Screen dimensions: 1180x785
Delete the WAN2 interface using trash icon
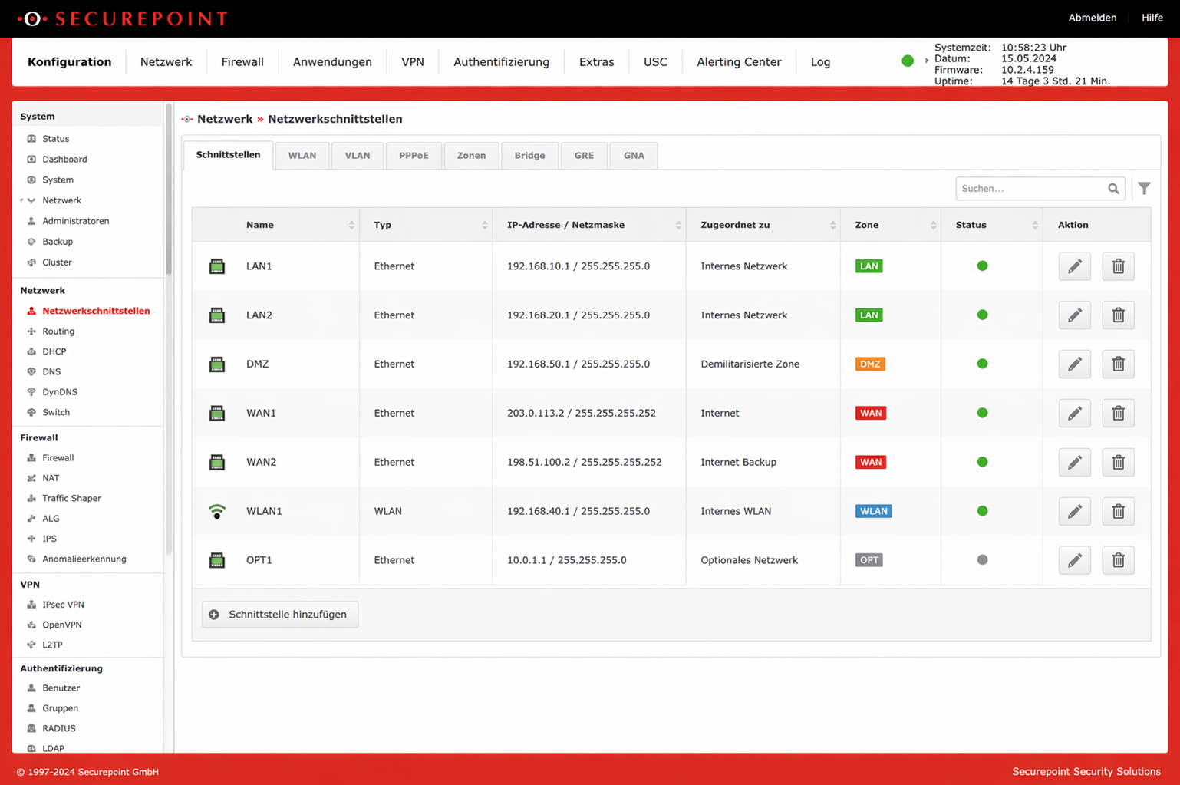[1118, 462]
